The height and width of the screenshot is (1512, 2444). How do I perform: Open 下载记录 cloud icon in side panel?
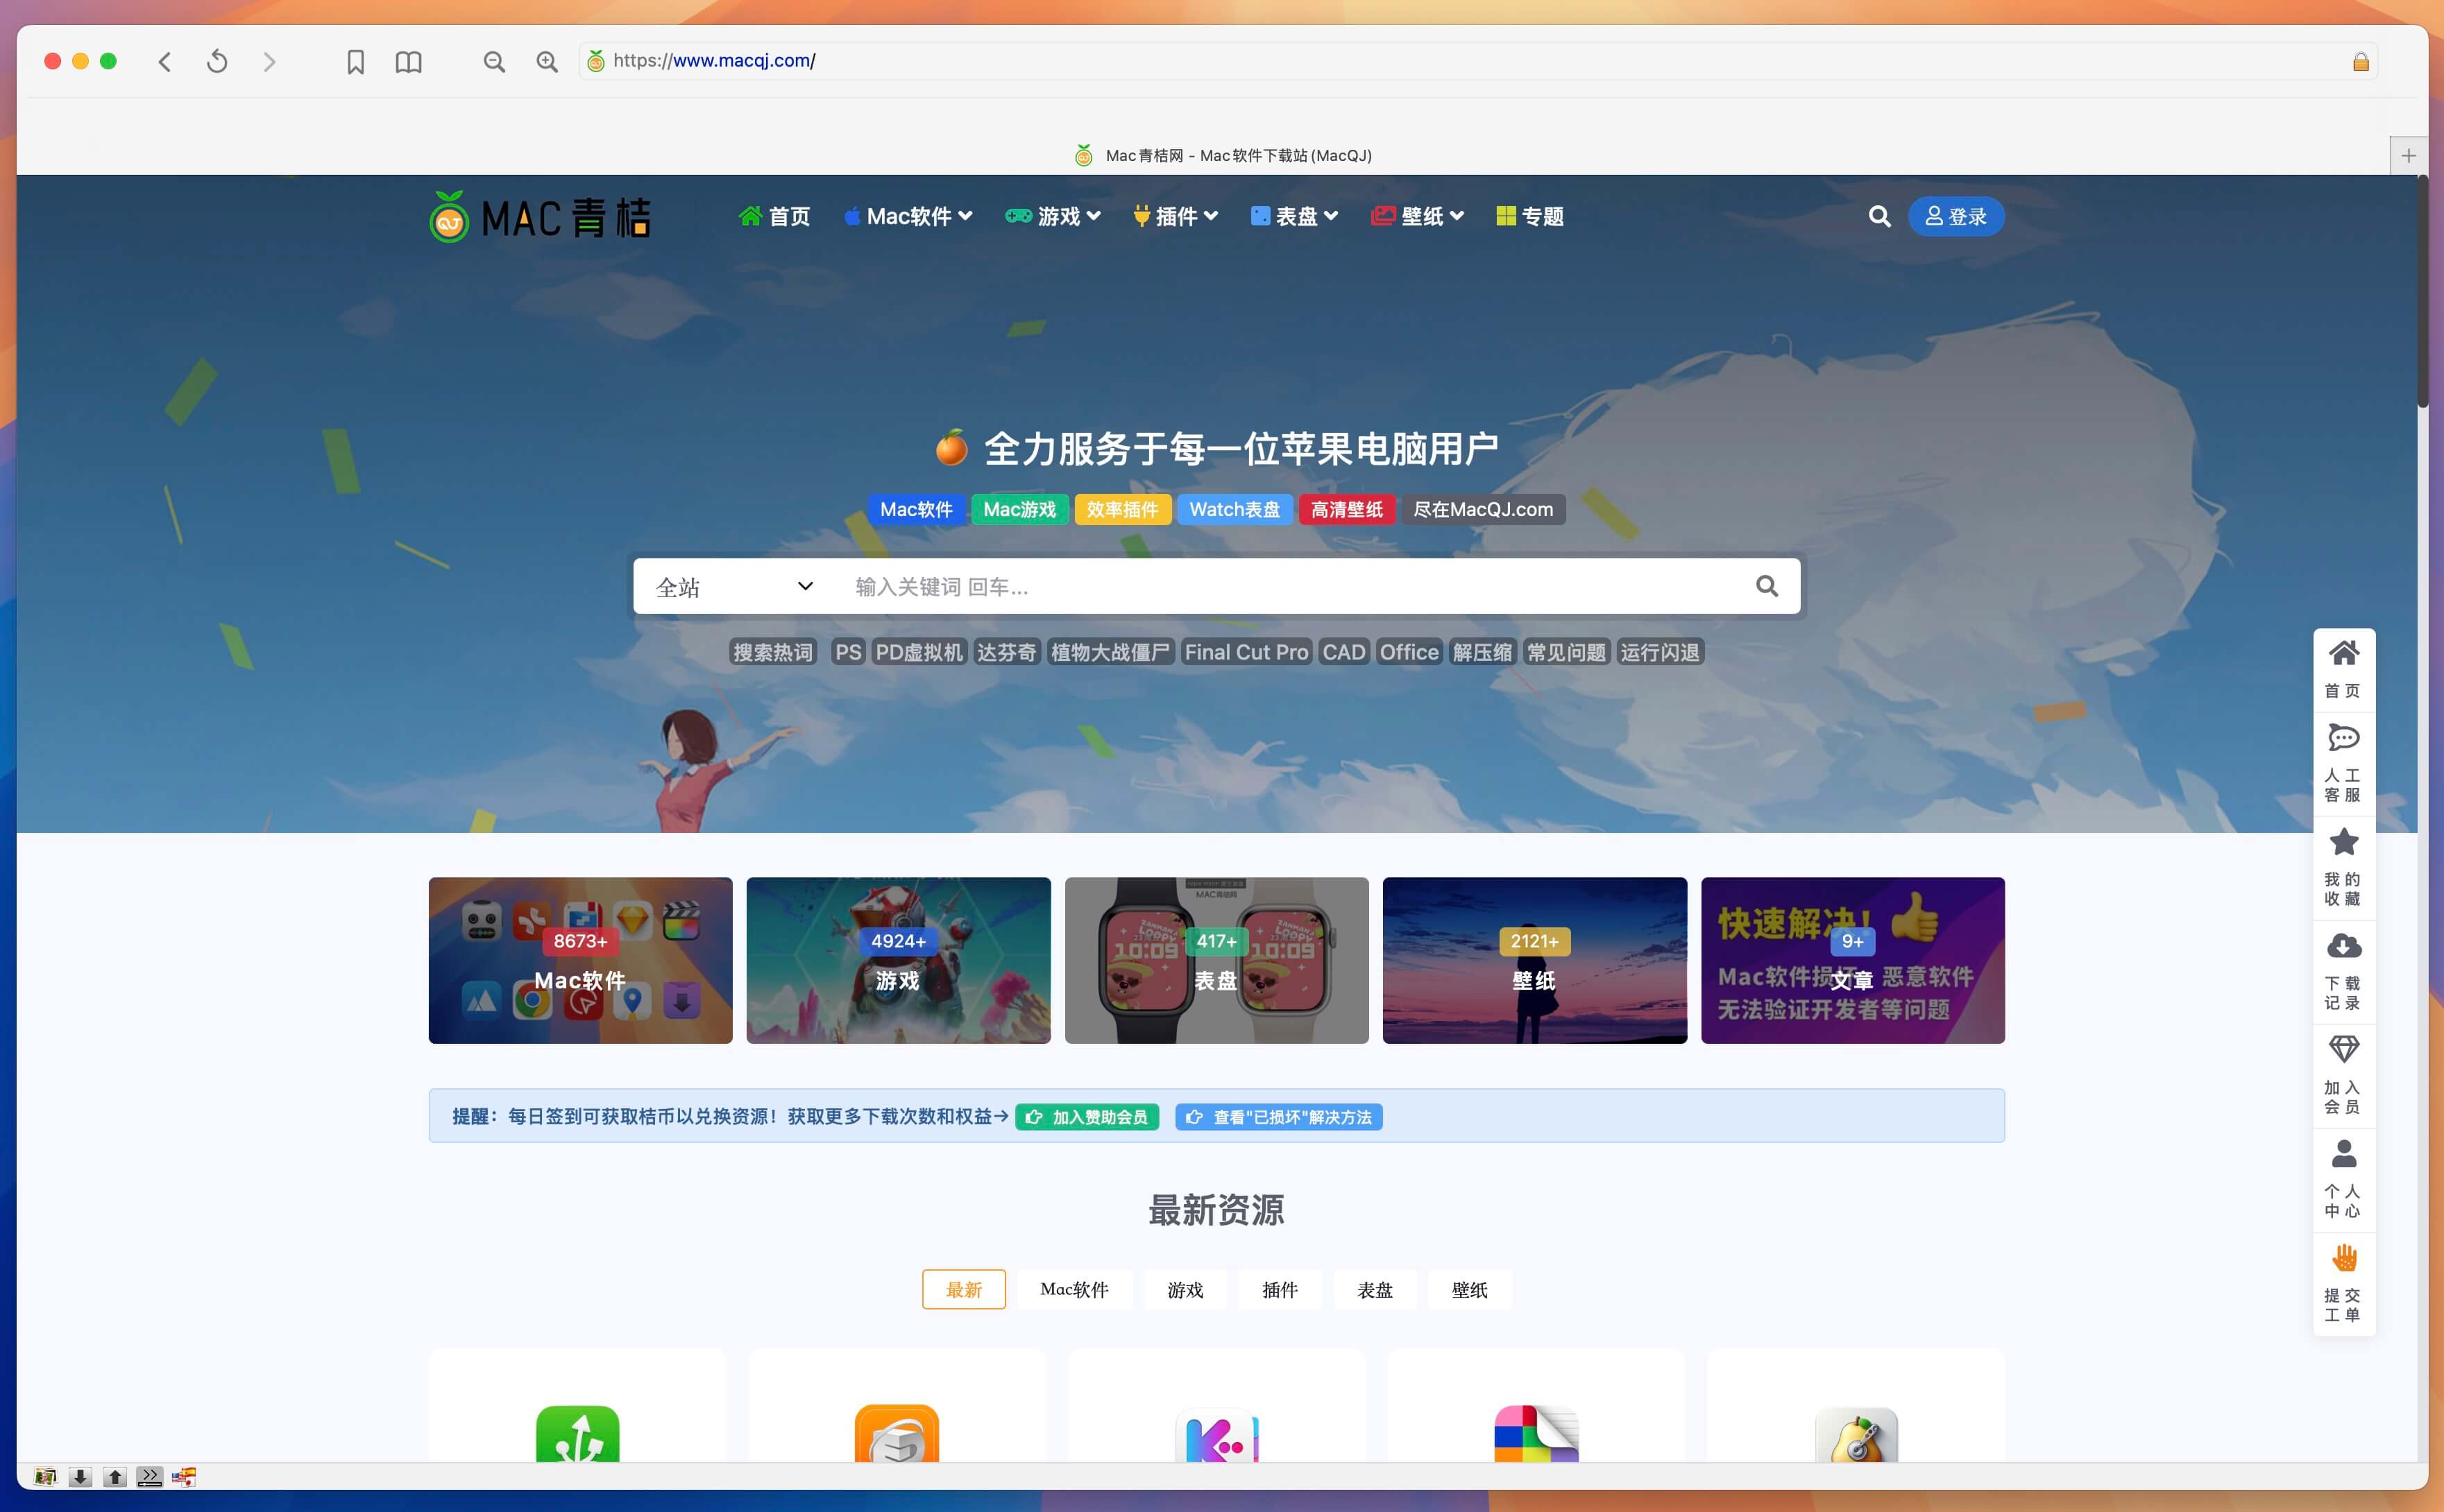tap(2343, 971)
